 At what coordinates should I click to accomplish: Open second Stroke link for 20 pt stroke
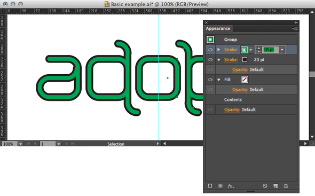tap(231, 60)
